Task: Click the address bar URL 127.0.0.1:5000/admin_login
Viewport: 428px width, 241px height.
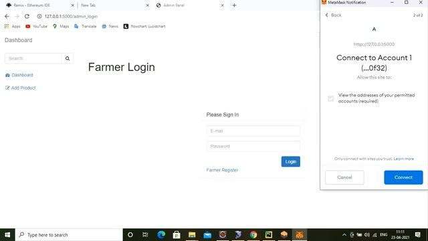Action: 71,16
